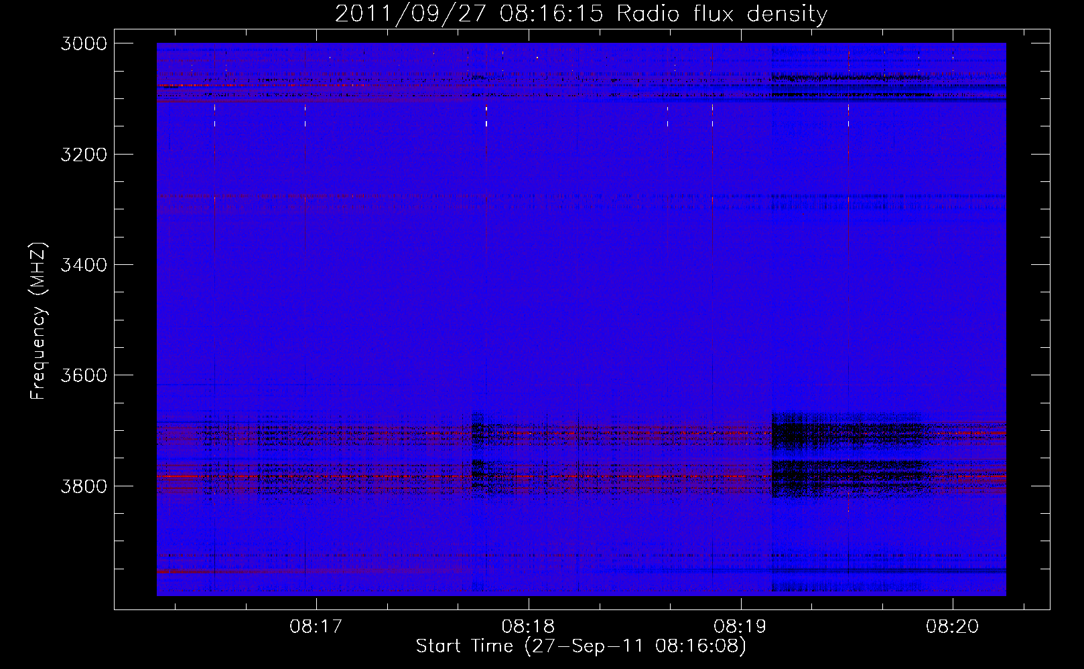Click the 3200 frequency tick label
The image size is (1084, 669).
click(84, 155)
